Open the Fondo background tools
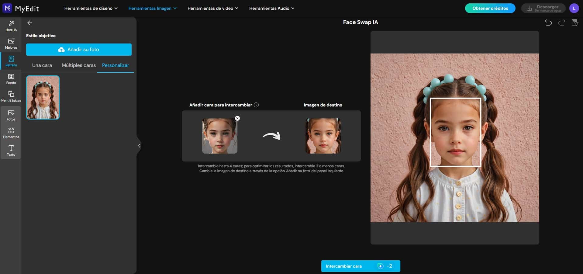Viewport: 583px width, 274px height. (11, 79)
